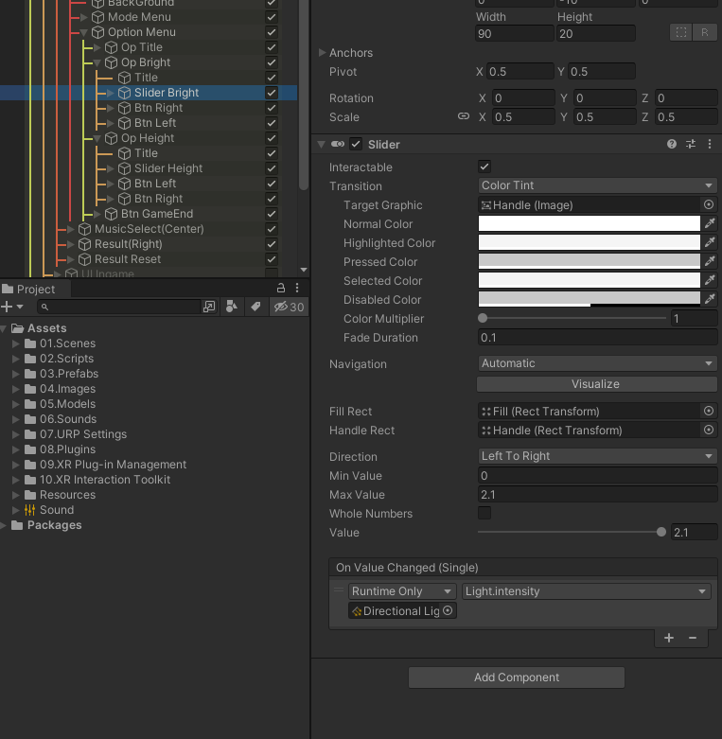Open object picker for Handle Rect
Viewport: 722px width, 739px height.
click(x=709, y=430)
